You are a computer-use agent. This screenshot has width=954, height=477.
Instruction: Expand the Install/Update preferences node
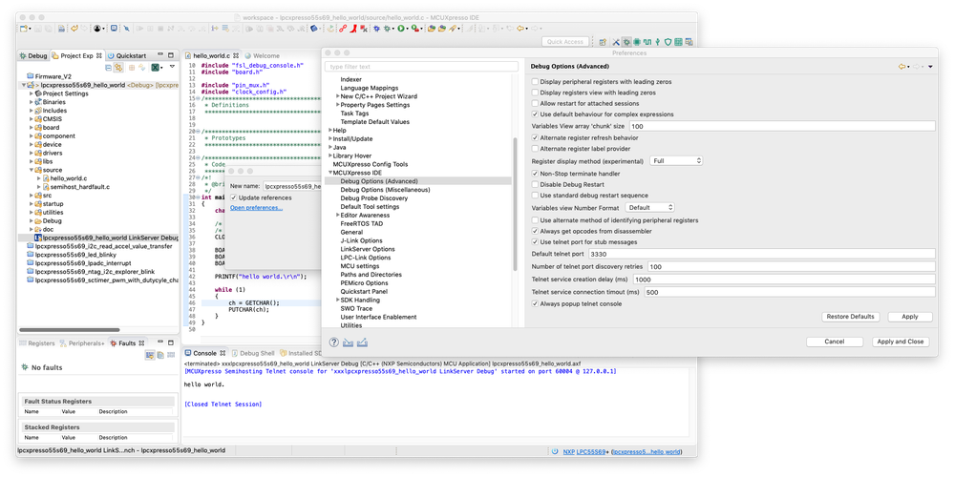point(330,138)
